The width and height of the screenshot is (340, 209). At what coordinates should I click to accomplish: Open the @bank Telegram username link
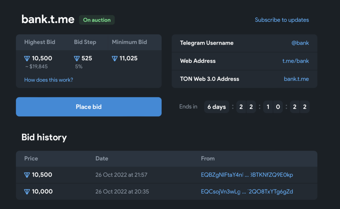pyautogui.click(x=300, y=43)
